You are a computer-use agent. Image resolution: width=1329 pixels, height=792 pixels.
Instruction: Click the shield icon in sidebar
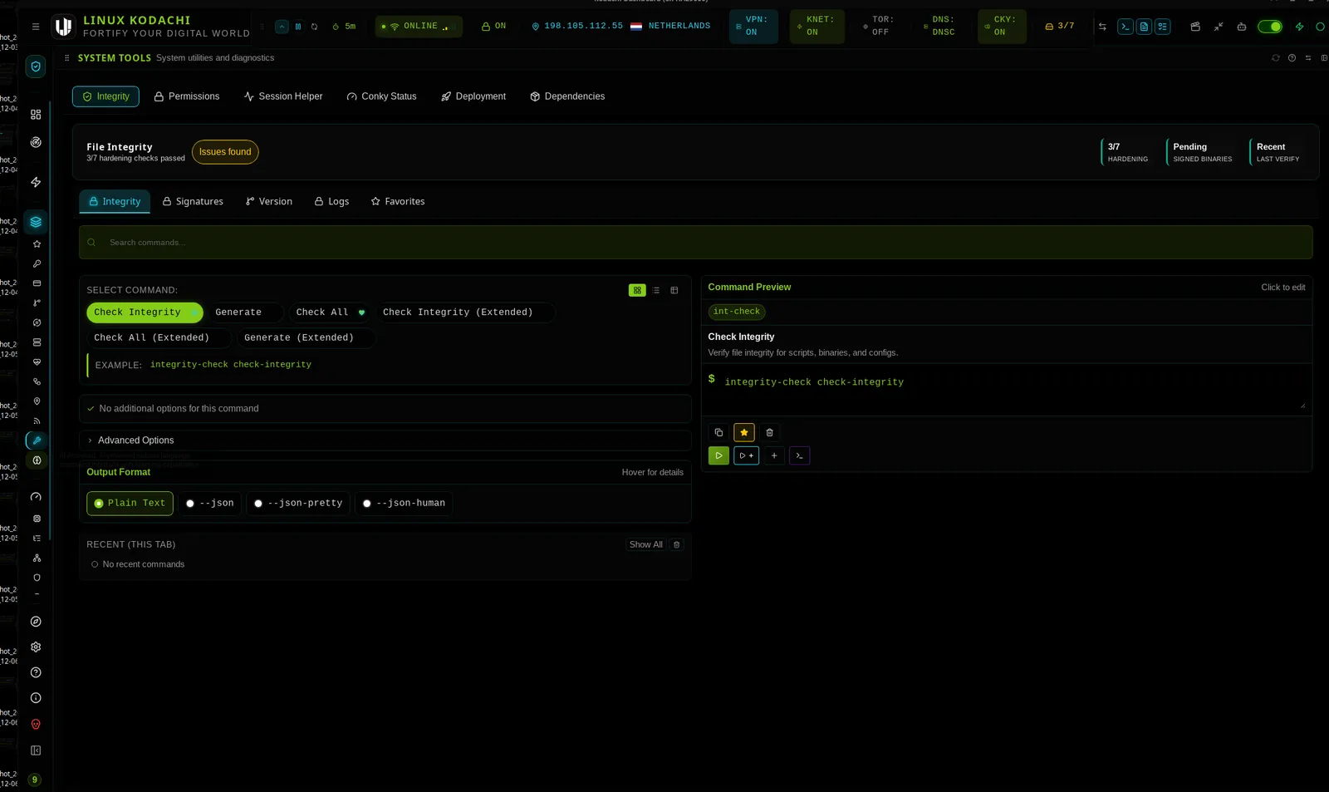tap(36, 66)
